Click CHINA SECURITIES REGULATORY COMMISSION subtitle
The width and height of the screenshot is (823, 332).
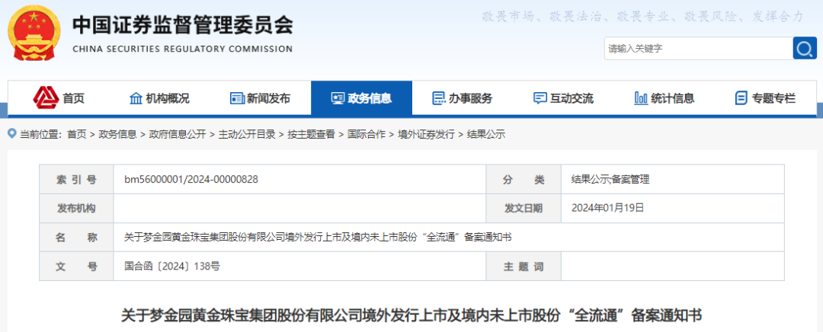(182, 49)
